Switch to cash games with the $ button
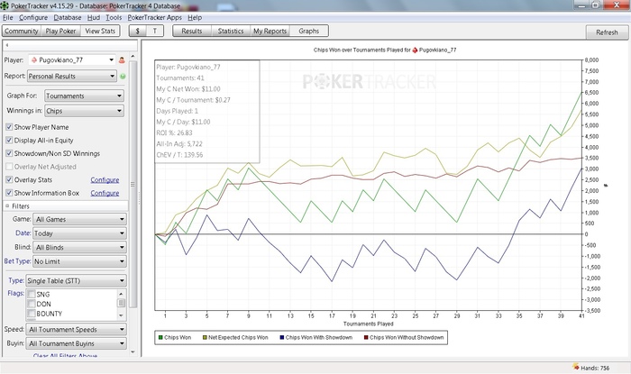Viewport: 631px width, 374px height. 138,31
